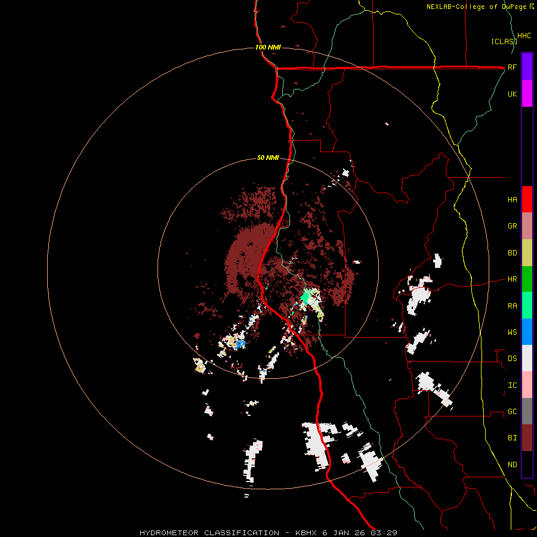
Task: Click the BI legend label
Action: pyautogui.click(x=512, y=438)
